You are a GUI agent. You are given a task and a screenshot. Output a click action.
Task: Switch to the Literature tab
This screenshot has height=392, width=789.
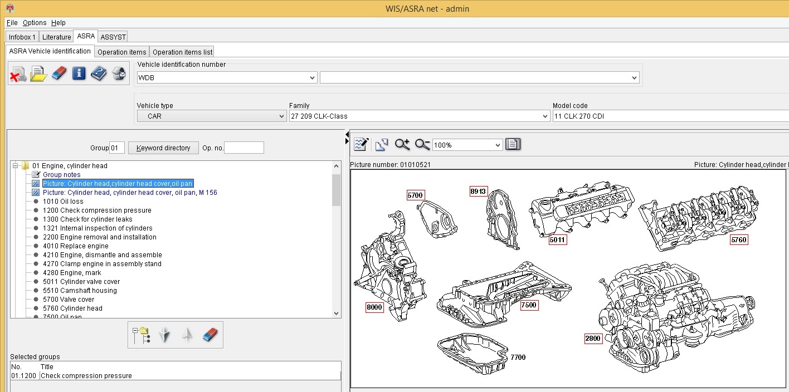[57, 37]
